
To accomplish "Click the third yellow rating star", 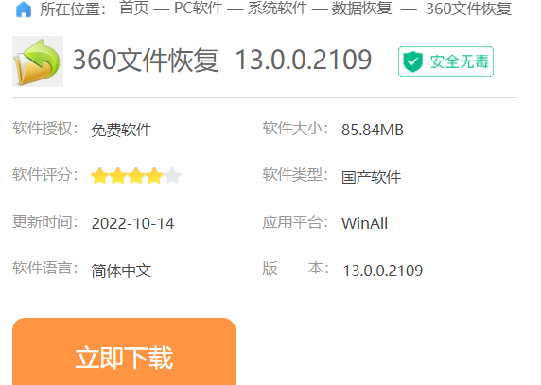I will pyautogui.click(x=136, y=176).
